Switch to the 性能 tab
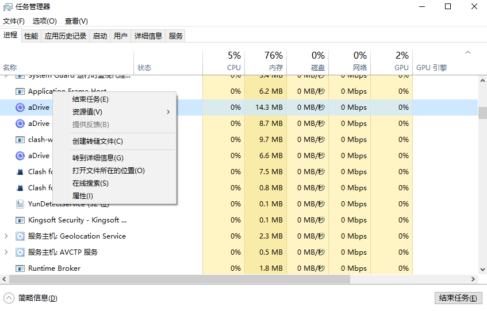 point(31,36)
